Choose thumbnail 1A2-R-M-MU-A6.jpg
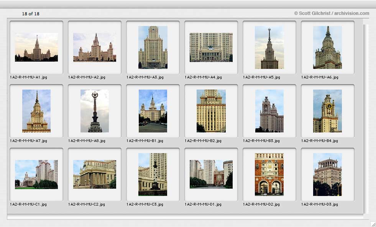The height and width of the screenshot is (227, 376). pyautogui.click(x=328, y=47)
